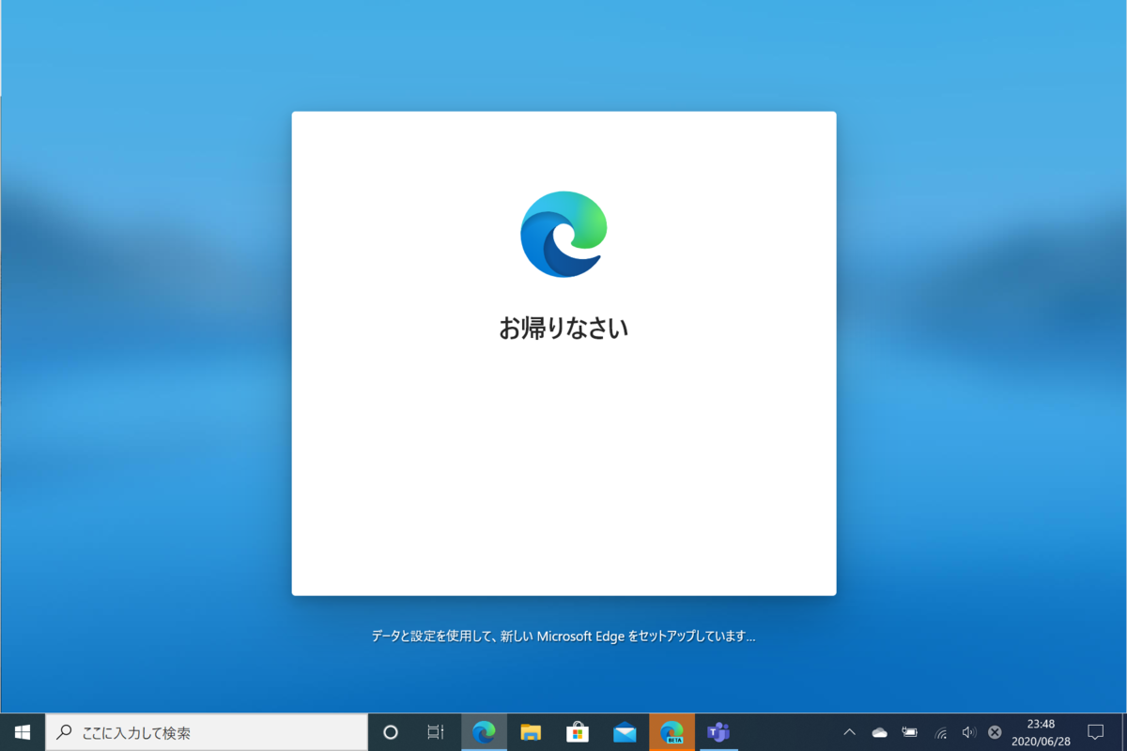
Task: Click the tray icon with X mark
Action: (x=995, y=732)
